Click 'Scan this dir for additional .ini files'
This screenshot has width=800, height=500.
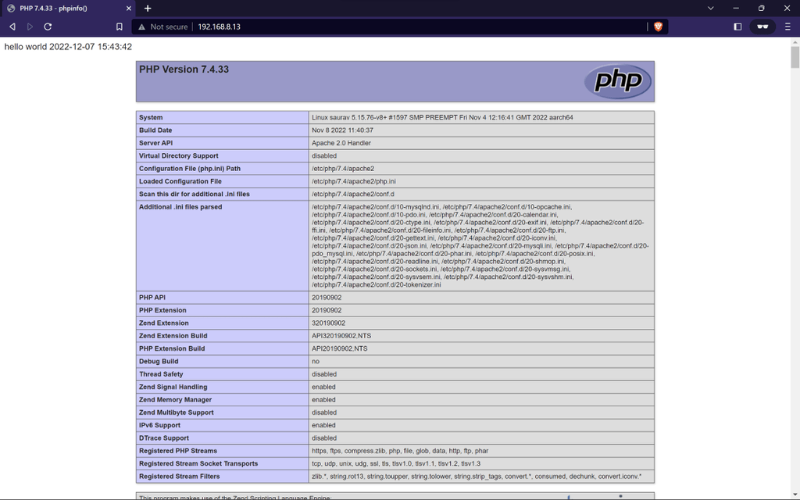tap(195, 194)
